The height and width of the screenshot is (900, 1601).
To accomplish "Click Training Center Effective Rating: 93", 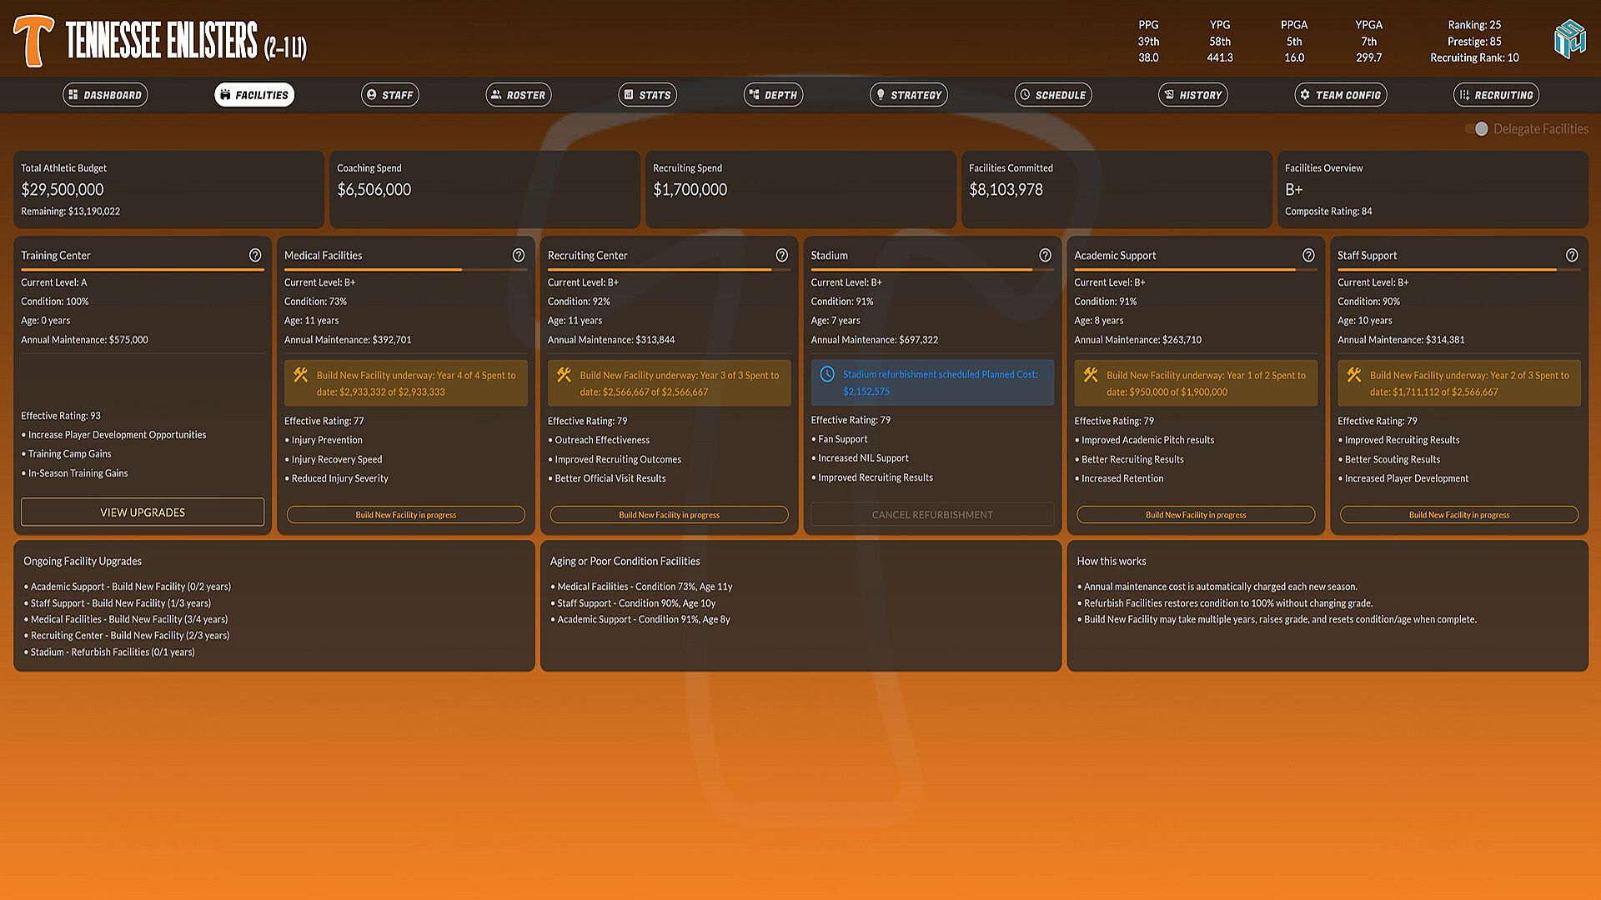I will 61,416.
